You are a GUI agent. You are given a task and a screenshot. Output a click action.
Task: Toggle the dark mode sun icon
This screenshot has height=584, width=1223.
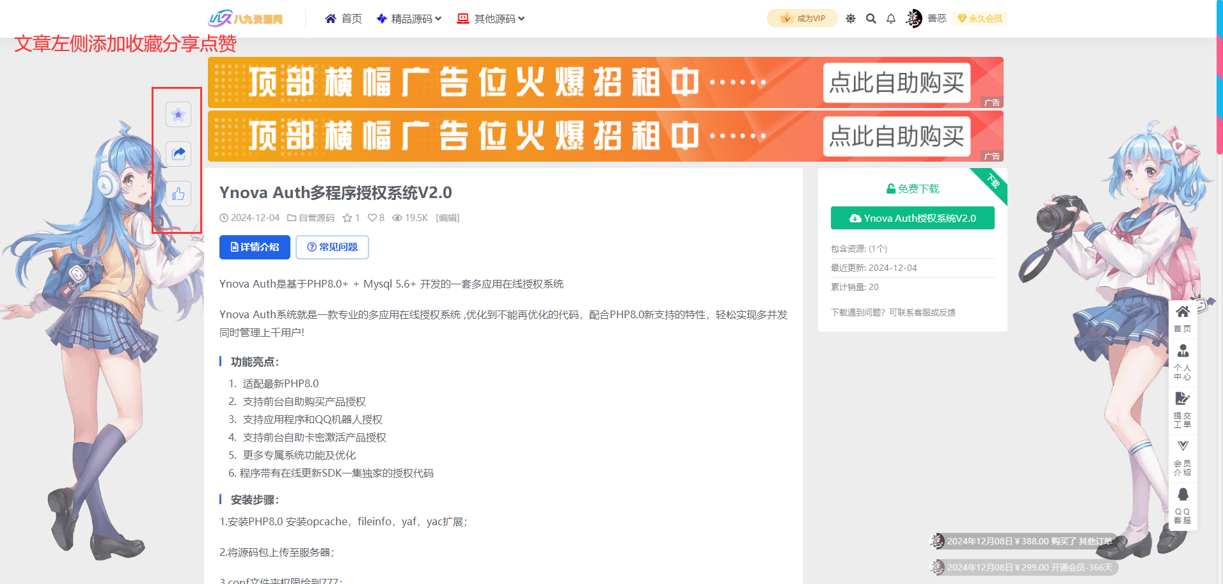(850, 19)
